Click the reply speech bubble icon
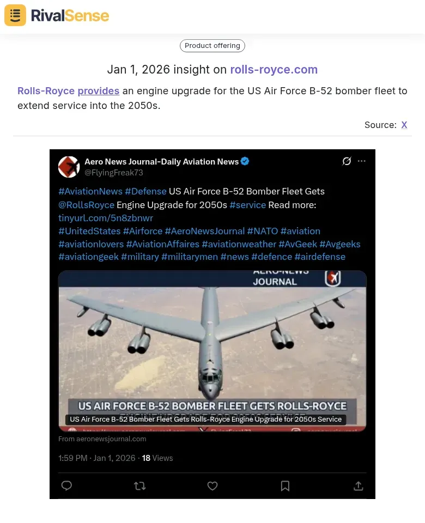This screenshot has width=425, height=523. pyautogui.click(x=66, y=485)
